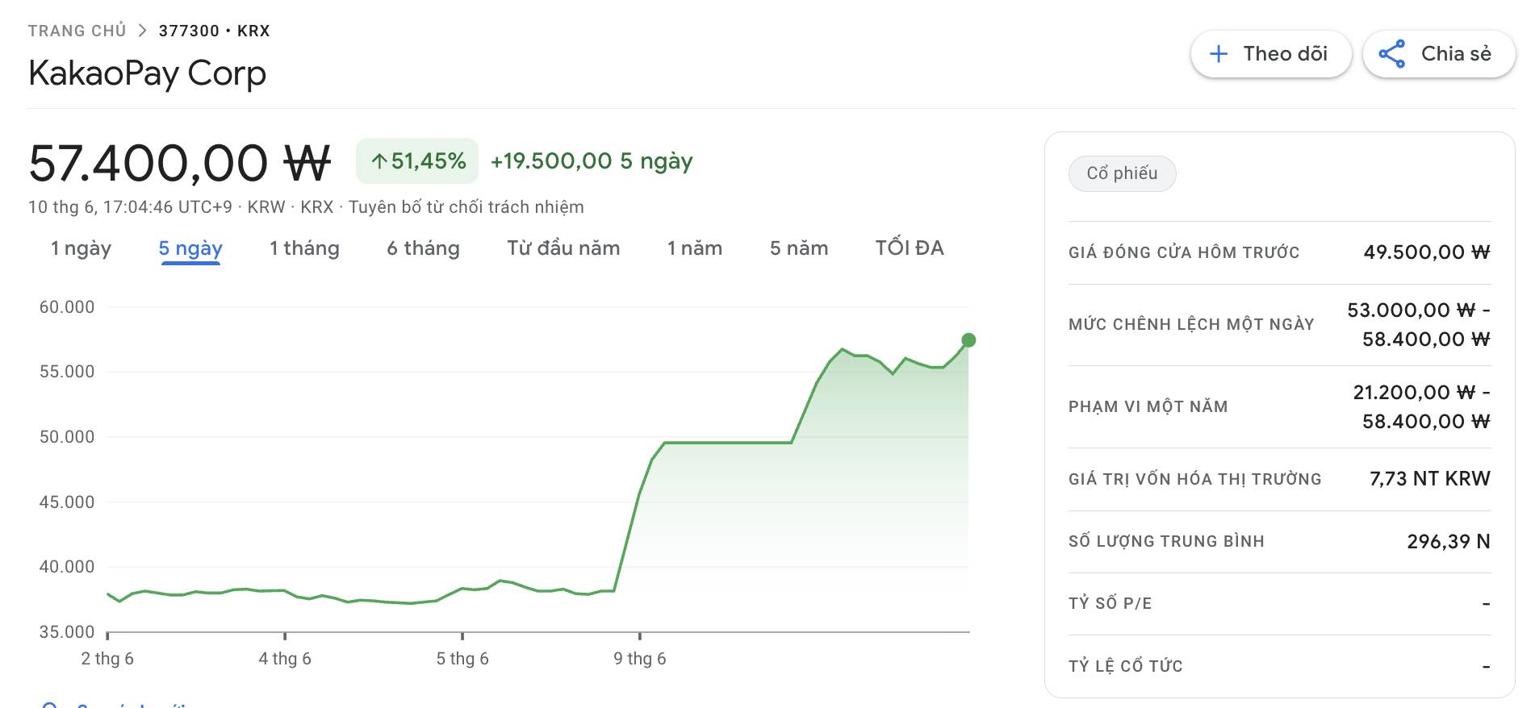This screenshot has height=708, width=1535.
Task: Click the 35.000 y-axis label
Action: coord(67,632)
